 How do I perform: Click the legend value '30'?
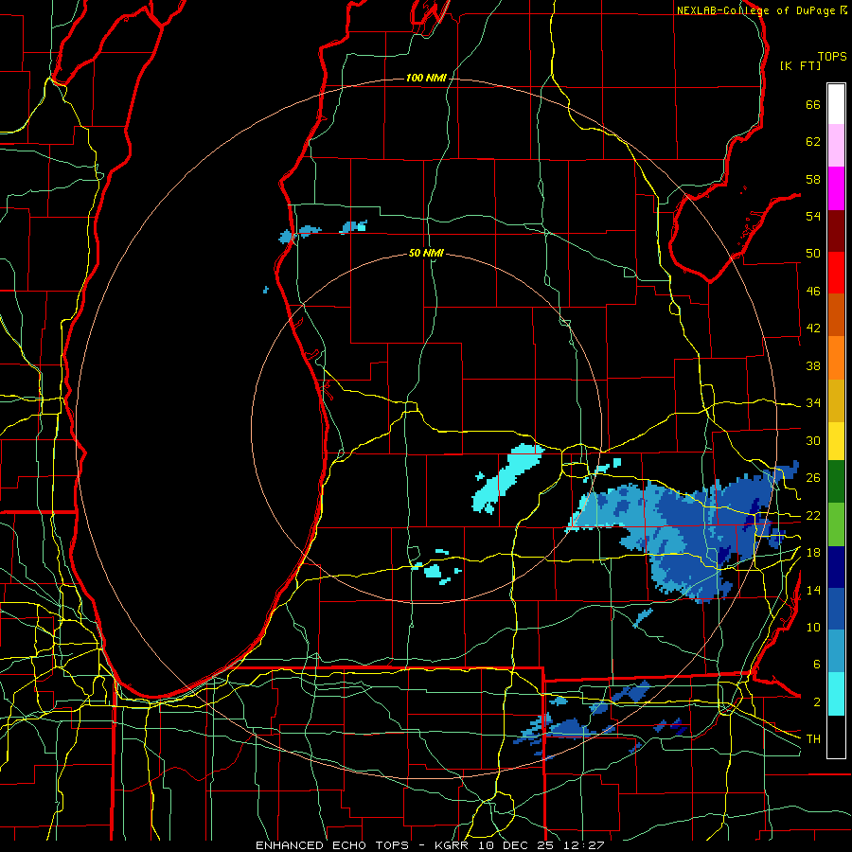813,440
